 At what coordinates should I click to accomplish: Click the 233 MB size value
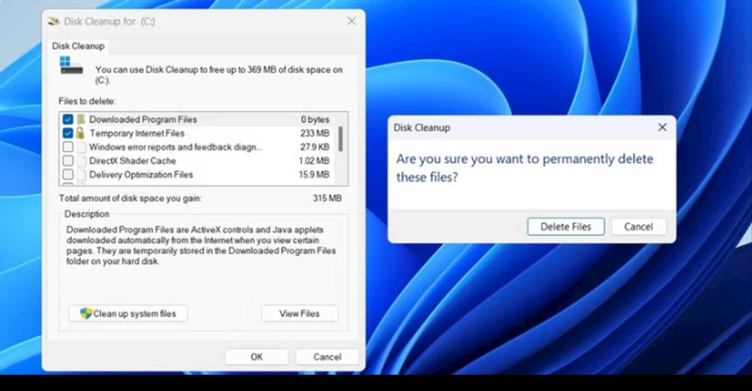315,133
